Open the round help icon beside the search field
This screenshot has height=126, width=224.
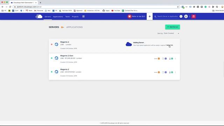point(181,16)
